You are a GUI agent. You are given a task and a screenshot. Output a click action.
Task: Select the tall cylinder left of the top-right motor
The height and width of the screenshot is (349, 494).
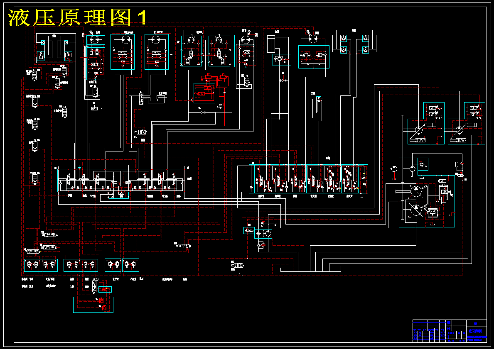point(271,44)
